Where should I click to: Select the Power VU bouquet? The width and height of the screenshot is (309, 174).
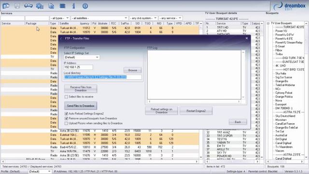tap(281, 31)
